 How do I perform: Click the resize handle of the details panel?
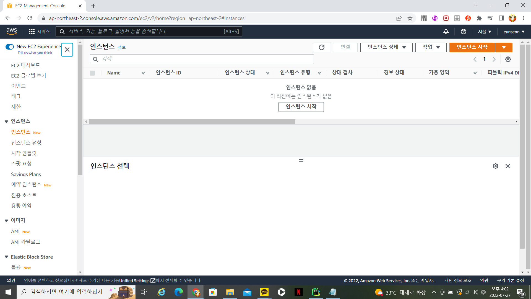pyautogui.click(x=301, y=160)
